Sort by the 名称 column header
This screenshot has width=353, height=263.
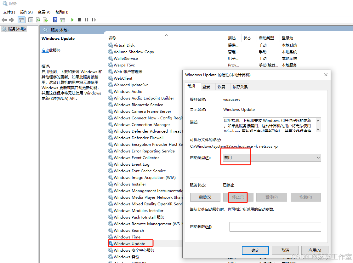167,38
